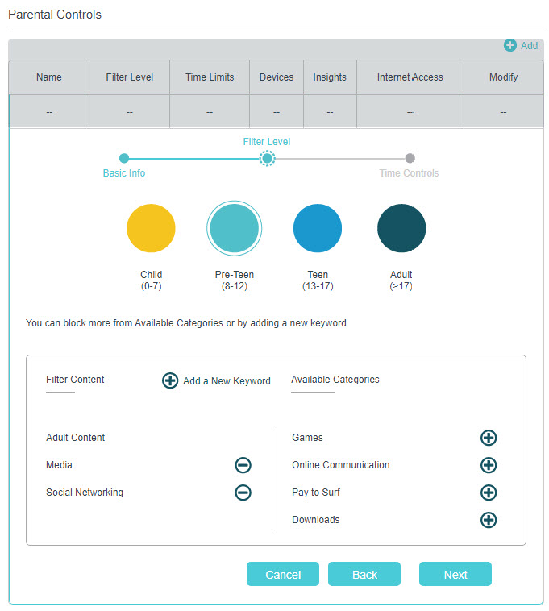Image resolution: width=549 pixels, height=611 pixels.
Task: Click the plus icon for Add a New Keyword
Action: [170, 380]
